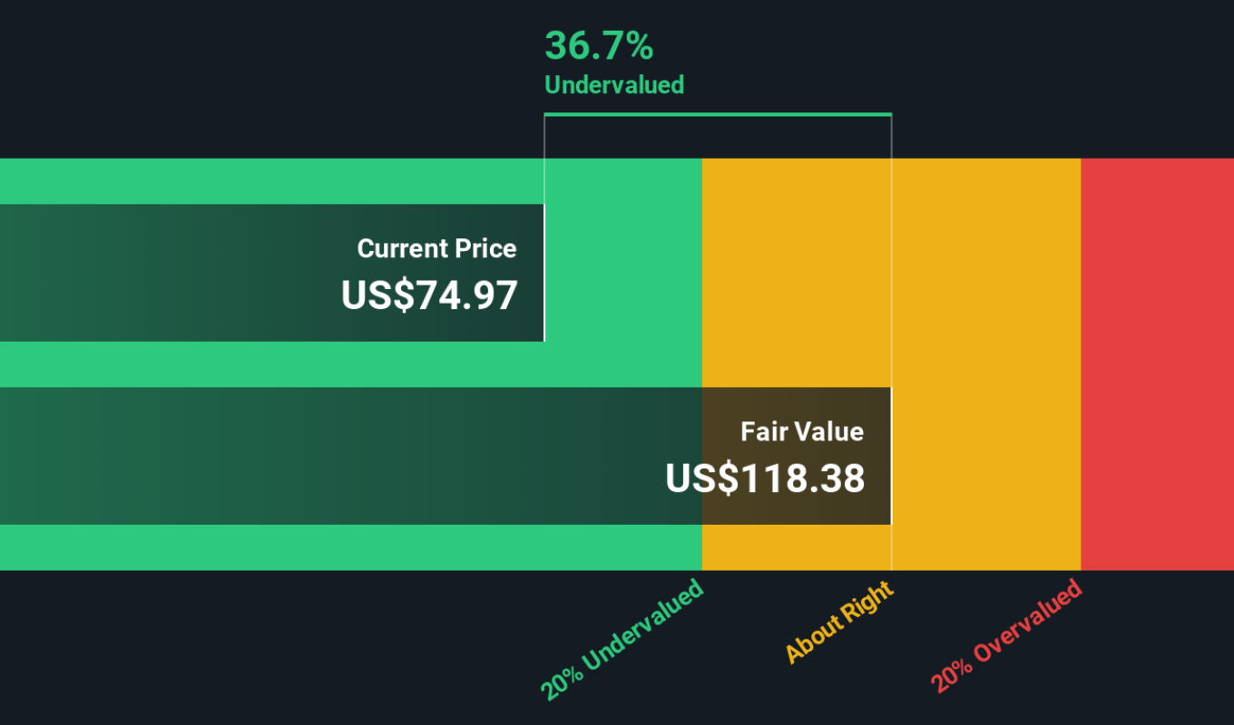Click the red overvalued zone
1234x725 pixels.
tap(1157, 362)
